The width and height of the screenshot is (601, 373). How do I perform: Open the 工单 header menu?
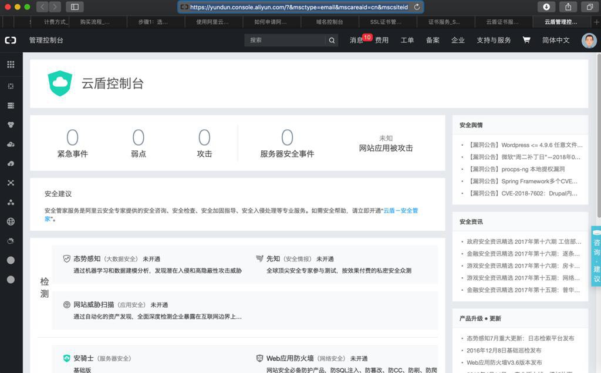407,40
